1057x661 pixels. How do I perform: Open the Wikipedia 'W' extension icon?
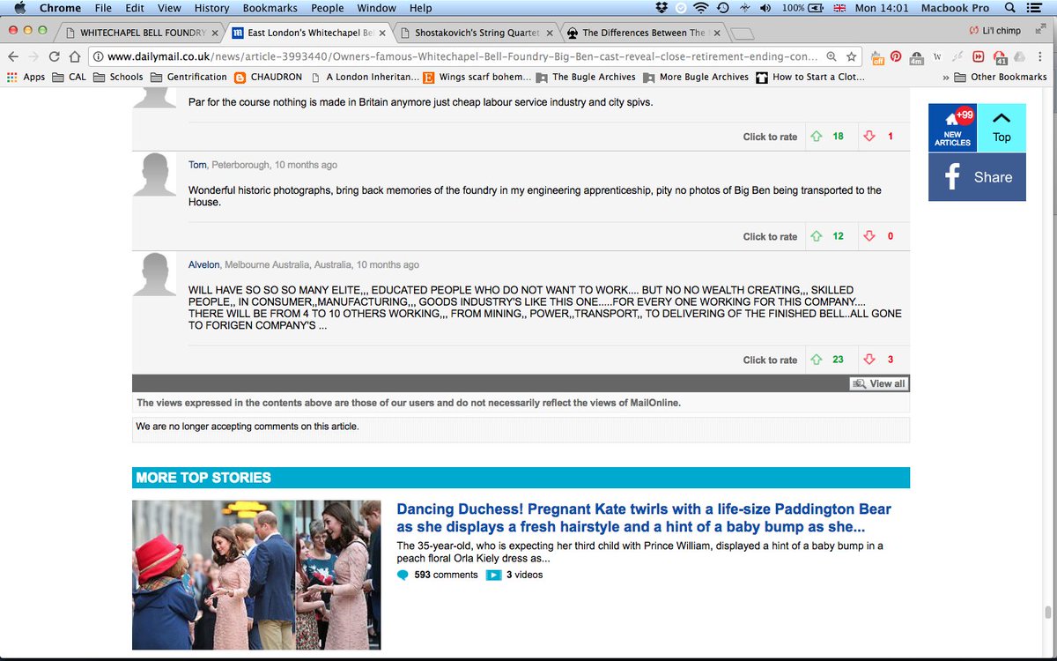pos(937,56)
